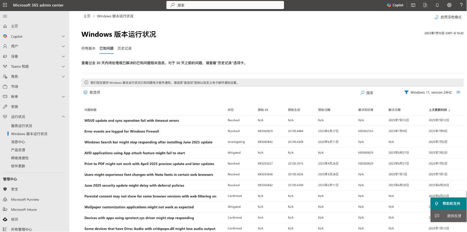Open 软件更新 in the sidebar

click(x=18, y=166)
